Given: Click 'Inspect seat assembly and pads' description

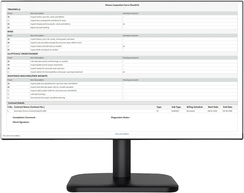Looking at the screenshot, I should pyautogui.click(x=56, y=43).
